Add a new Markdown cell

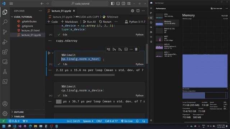pyautogui.click(x=69, y=22)
